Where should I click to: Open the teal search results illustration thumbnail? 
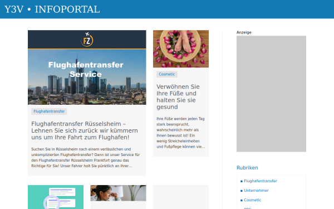pos(56,197)
